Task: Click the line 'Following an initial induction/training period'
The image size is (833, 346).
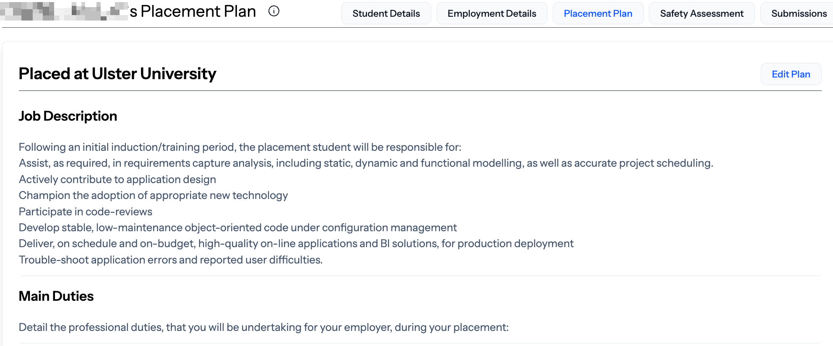Action: pos(240,147)
